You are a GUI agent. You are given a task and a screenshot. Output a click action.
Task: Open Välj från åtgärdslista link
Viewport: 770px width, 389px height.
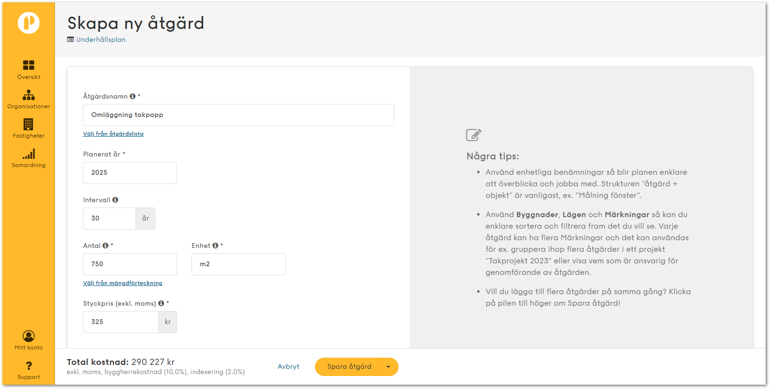(113, 134)
